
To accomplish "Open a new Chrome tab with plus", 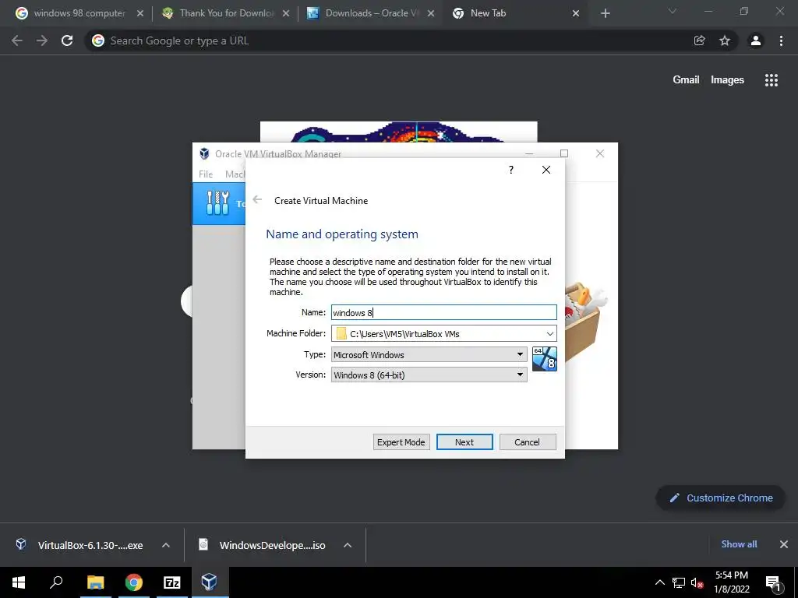I will [605, 14].
